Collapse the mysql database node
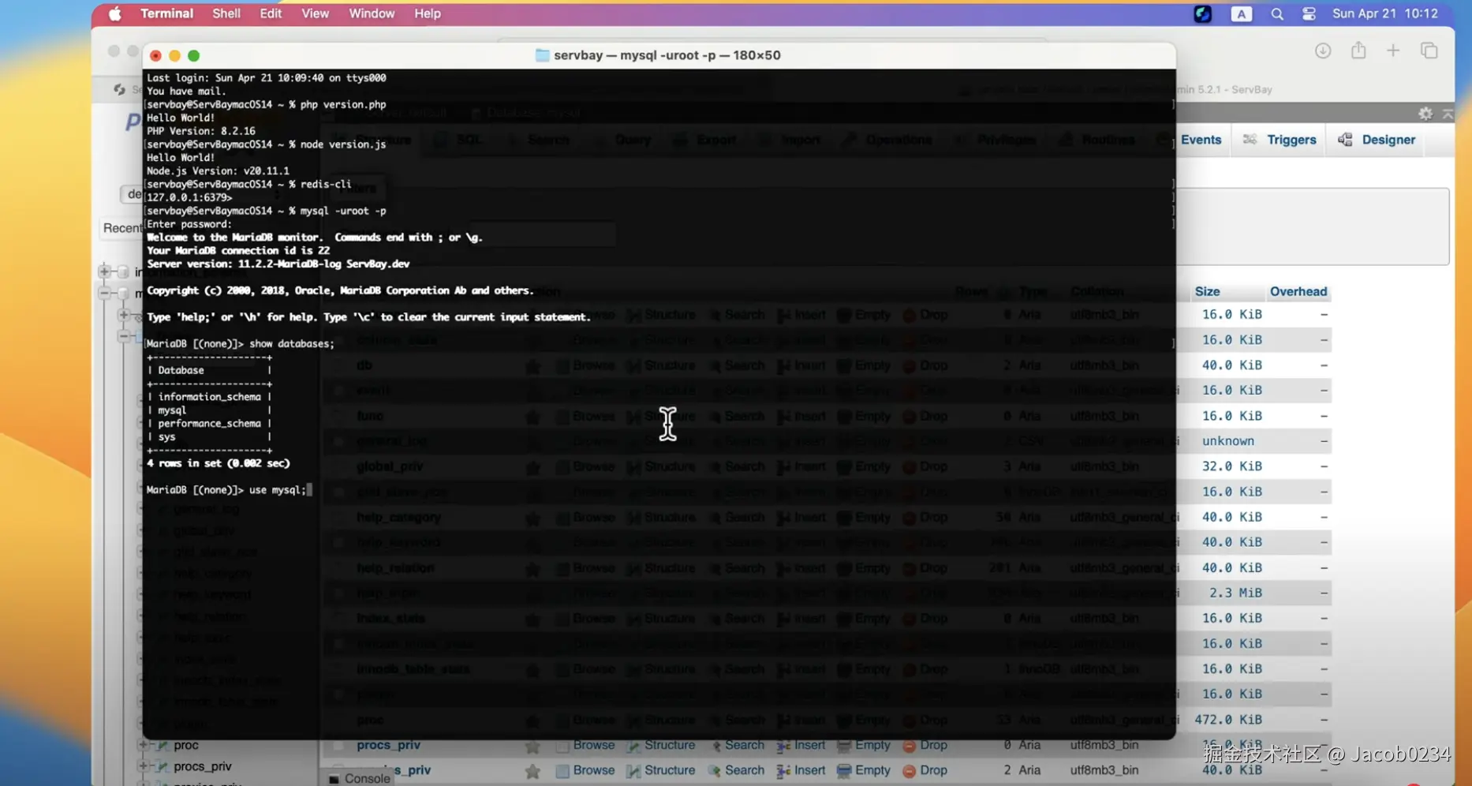The width and height of the screenshot is (1472, 786). [105, 293]
